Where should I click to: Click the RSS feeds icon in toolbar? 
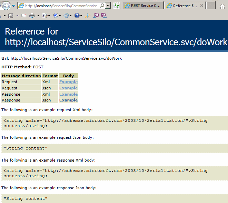coord(11,16)
